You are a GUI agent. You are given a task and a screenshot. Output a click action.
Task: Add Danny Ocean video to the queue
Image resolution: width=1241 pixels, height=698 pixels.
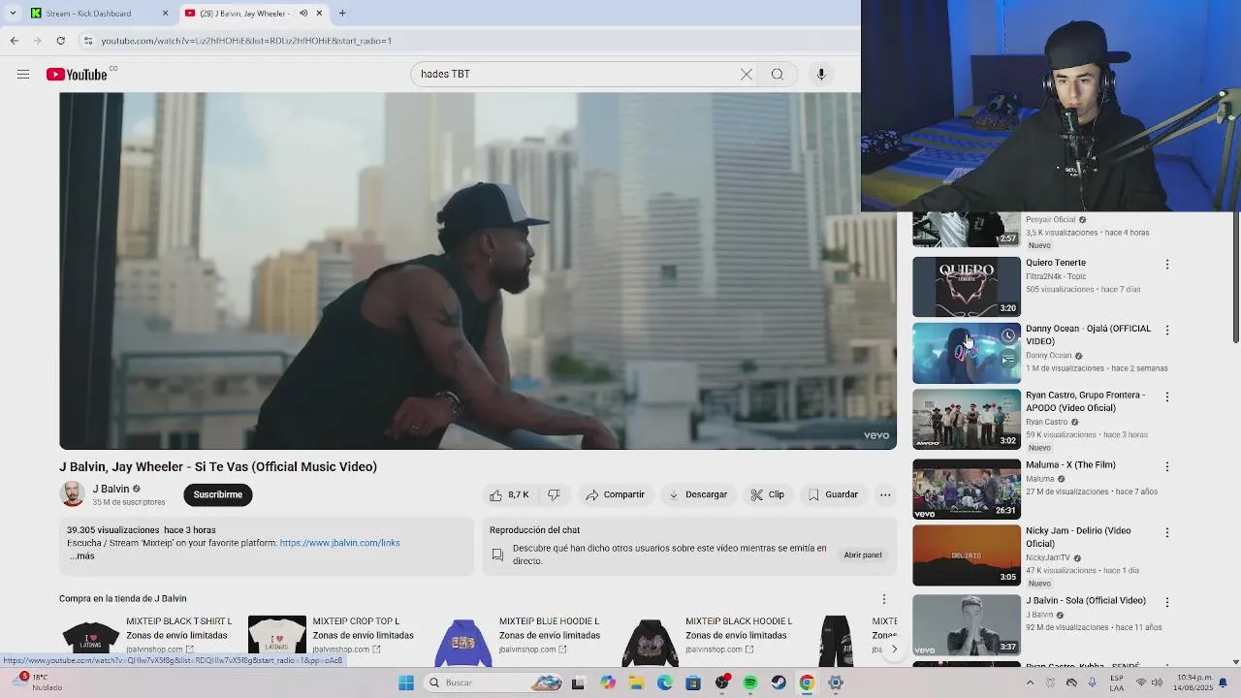point(1008,359)
